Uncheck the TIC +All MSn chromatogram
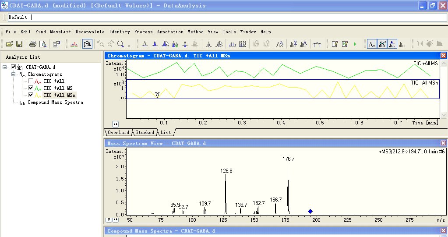The height and width of the screenshot is (237, 448). 31,95
